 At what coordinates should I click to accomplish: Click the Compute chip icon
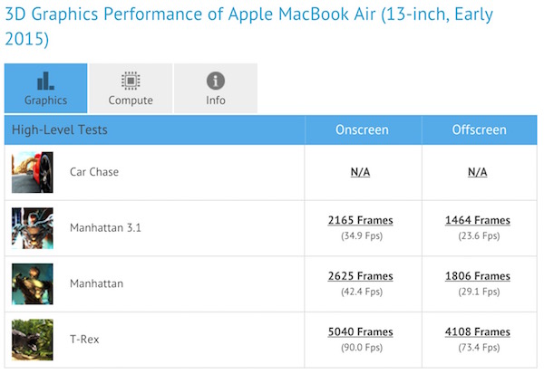131,80
